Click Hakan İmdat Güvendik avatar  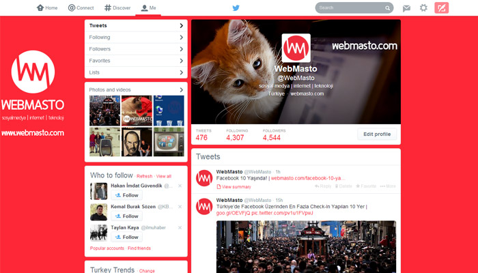point(99,191)
